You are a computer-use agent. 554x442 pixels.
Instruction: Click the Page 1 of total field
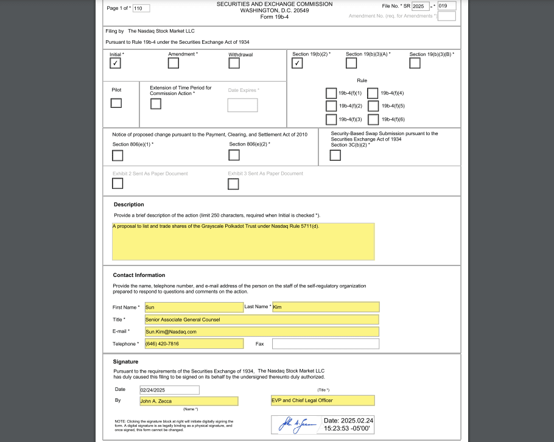point(141,9)
